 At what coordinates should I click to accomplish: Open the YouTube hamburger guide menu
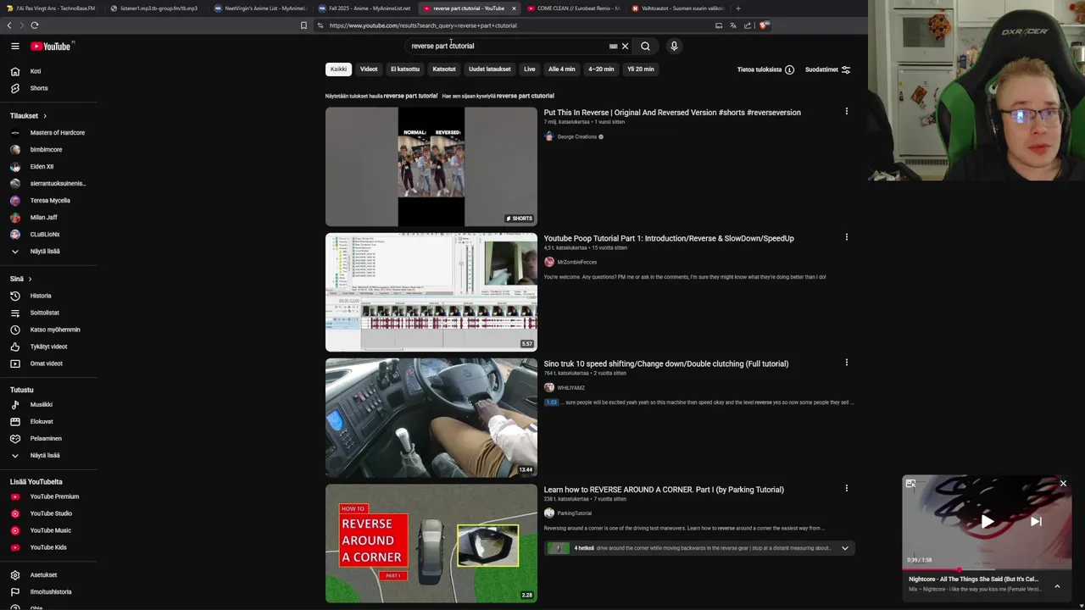click(15, 46)
